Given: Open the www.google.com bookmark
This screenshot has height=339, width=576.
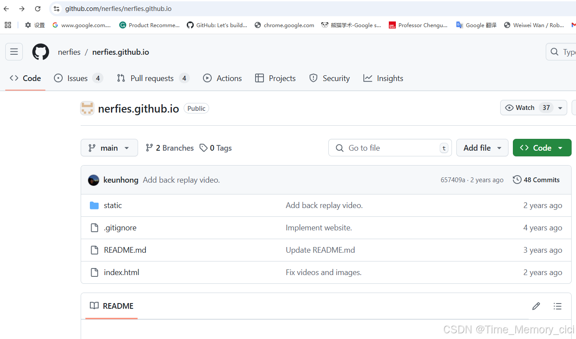Looking at the screenshot, I should point(82,25).
